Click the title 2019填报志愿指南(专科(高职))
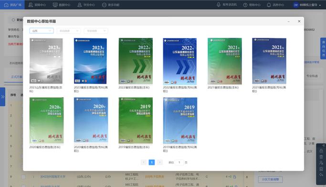This screenshot has width=326, height=187. (x=180, y=149)
